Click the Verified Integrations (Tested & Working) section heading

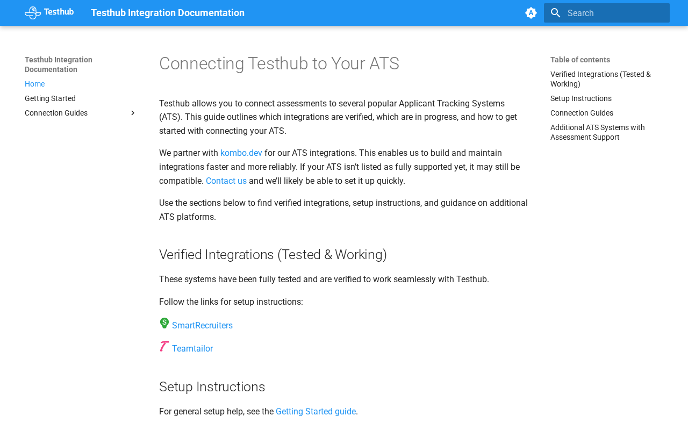273,255
